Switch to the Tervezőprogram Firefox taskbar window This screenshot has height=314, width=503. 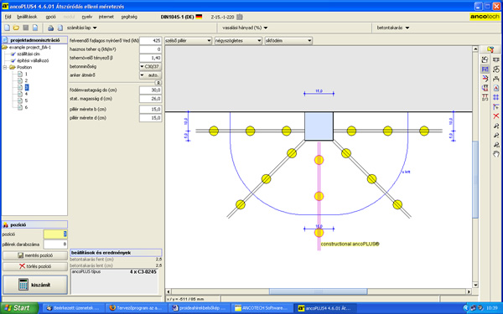136,308
